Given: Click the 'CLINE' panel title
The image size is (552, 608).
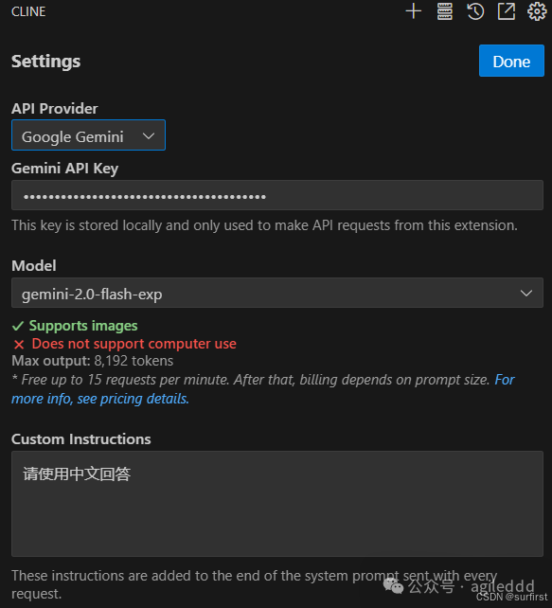Looking at the screenshot, I should (28, 11).
